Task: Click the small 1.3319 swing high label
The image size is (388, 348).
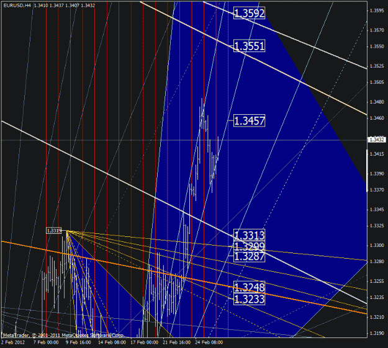Action: pyautogui.click(x=53, y=231)
